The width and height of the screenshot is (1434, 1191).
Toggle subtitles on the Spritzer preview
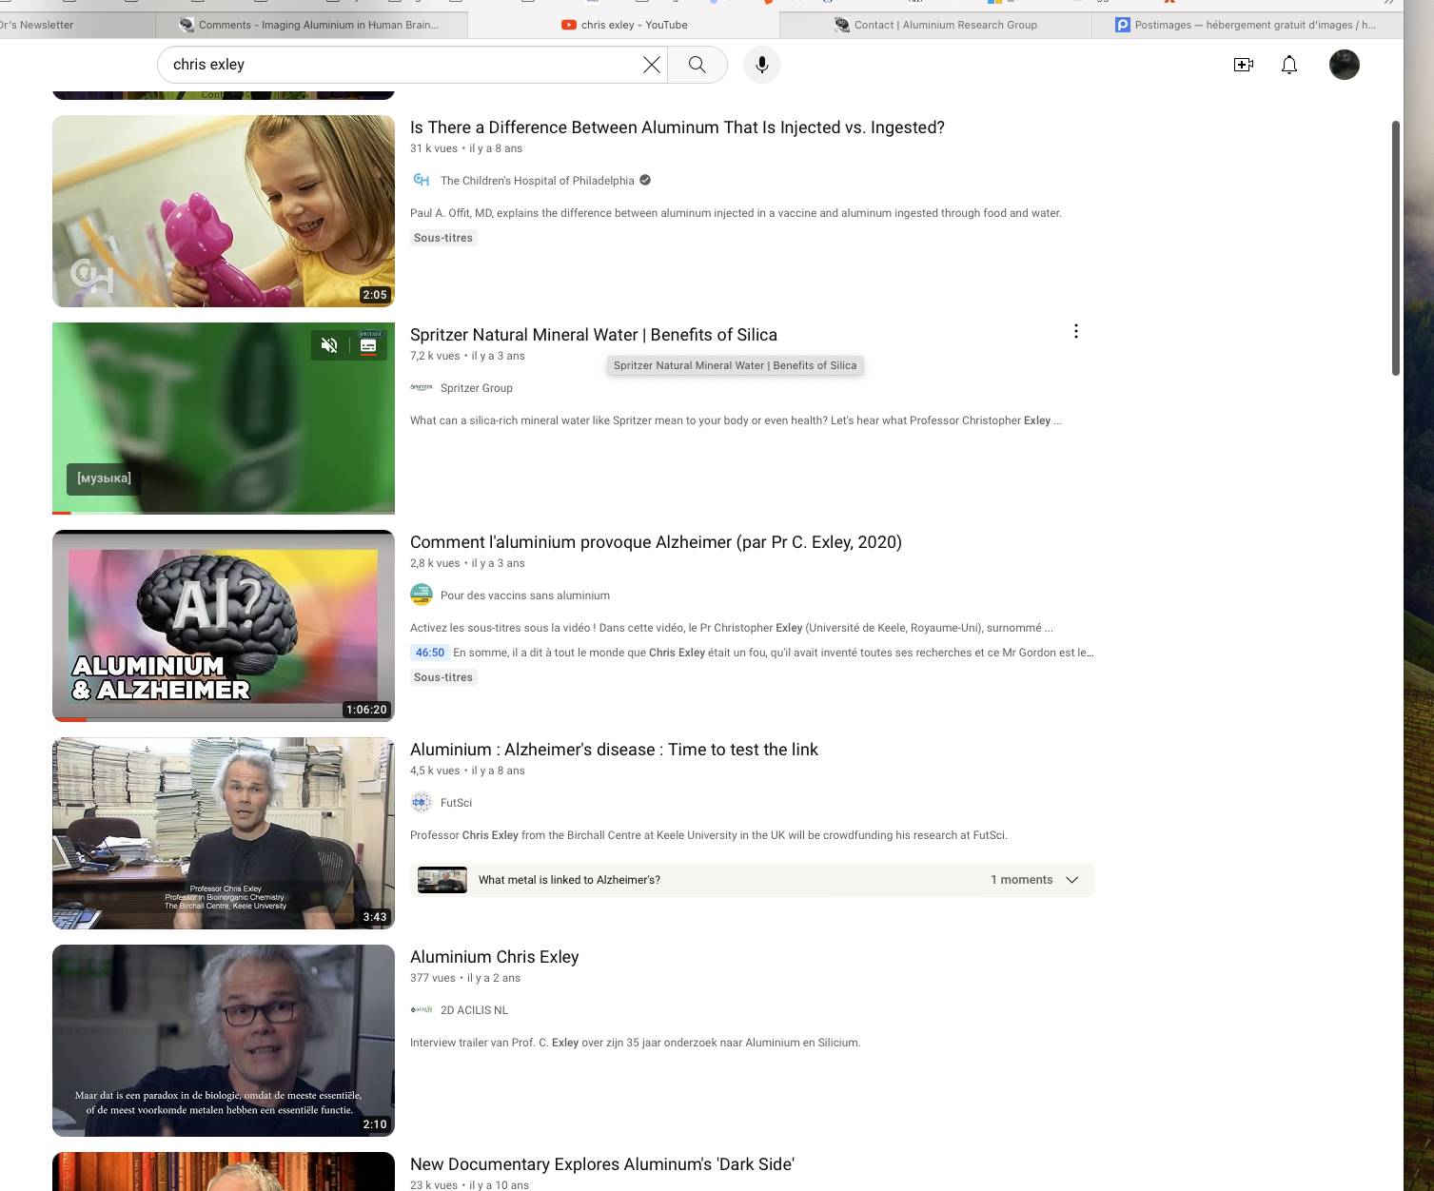[368, 345]
